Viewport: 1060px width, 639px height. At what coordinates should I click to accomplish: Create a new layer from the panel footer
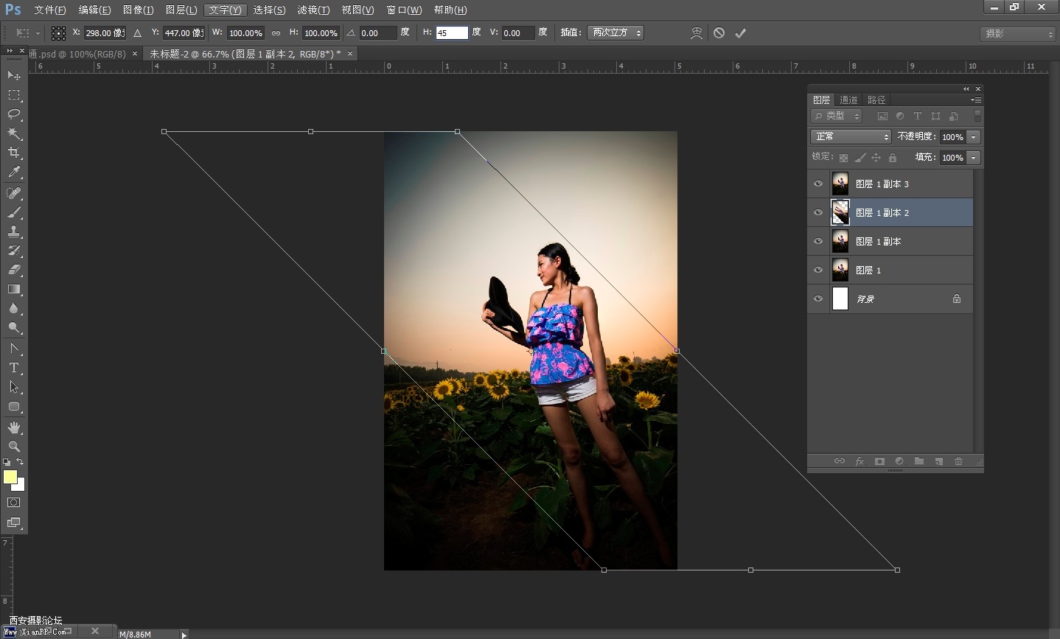click(938, 461)
